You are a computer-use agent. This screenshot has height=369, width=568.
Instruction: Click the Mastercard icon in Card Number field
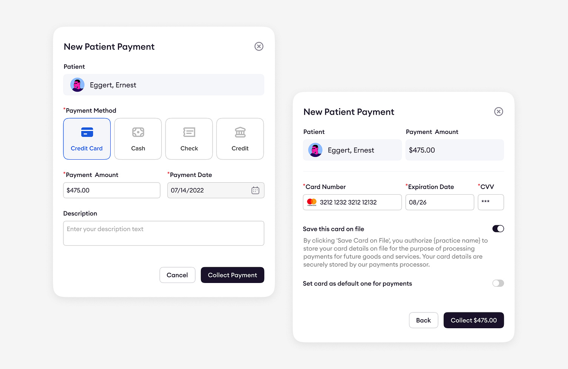click(x=312, y=202)
